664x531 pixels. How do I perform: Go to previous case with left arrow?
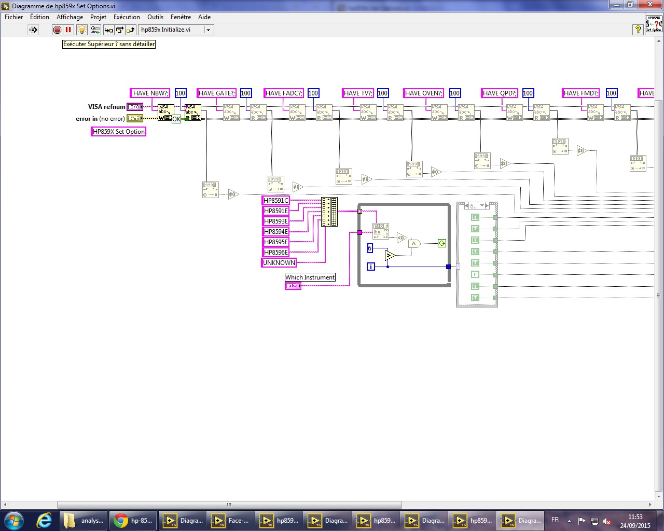[466, 206]
